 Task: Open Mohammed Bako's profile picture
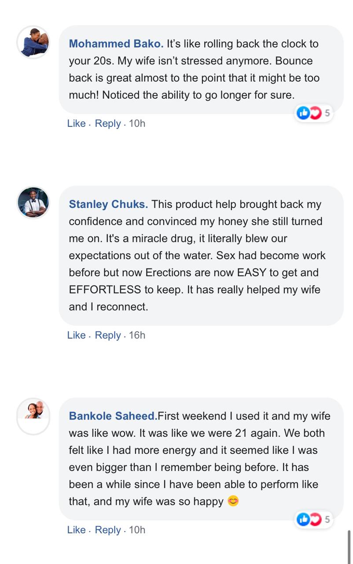tap(33, 42)
